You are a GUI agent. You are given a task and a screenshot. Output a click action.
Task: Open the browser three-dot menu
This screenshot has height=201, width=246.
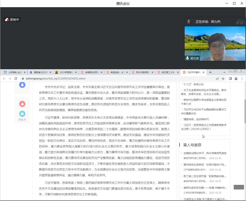point(242,79)
